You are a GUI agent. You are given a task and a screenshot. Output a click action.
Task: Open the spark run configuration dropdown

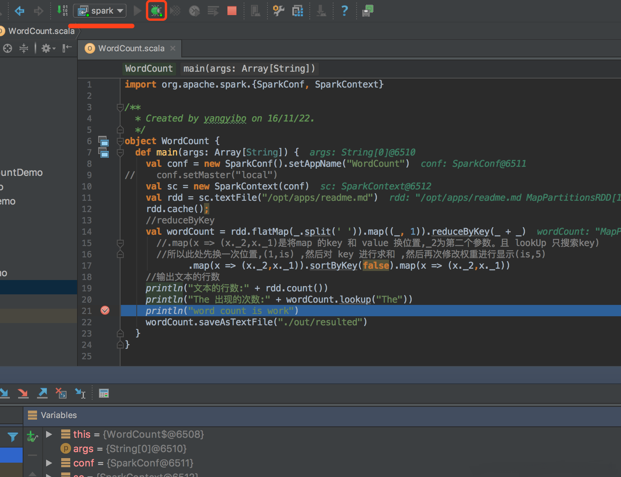(x=100, y=11)
